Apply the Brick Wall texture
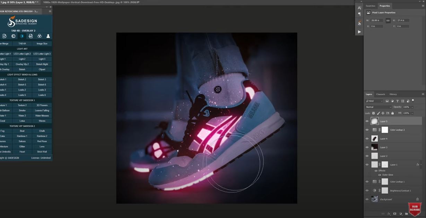Viewport: 426px width, 218px height. click(42, 152)
